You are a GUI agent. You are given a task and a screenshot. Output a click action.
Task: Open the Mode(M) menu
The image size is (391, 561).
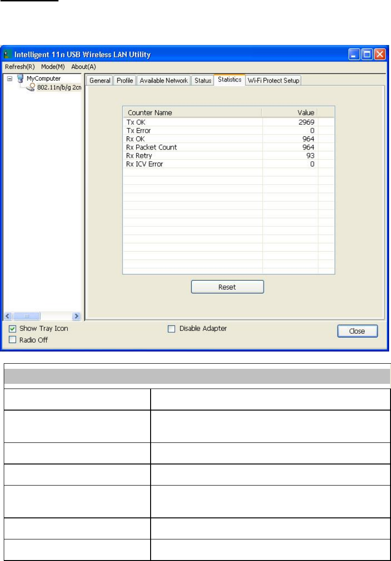pyautogui.click(x=53, y=67)
